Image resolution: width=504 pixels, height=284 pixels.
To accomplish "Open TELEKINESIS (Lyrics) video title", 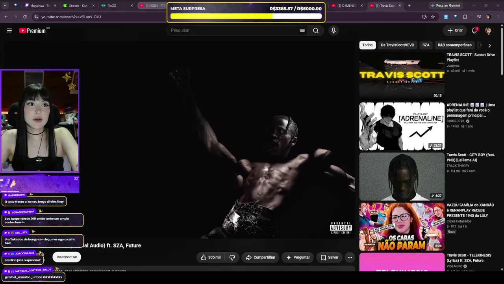I will point(469,258).
